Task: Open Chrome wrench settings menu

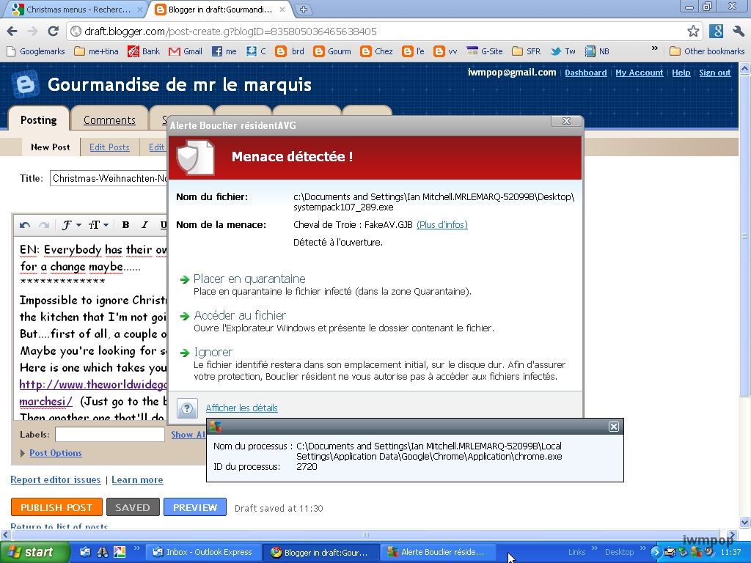Action: click(738, 32)
